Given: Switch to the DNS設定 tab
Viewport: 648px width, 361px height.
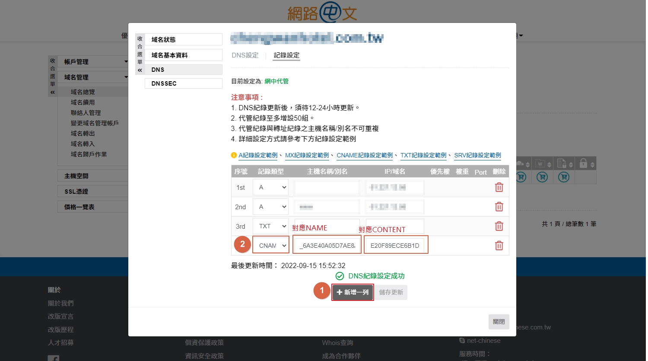Looking at the screenshot, I should point(245,55).
